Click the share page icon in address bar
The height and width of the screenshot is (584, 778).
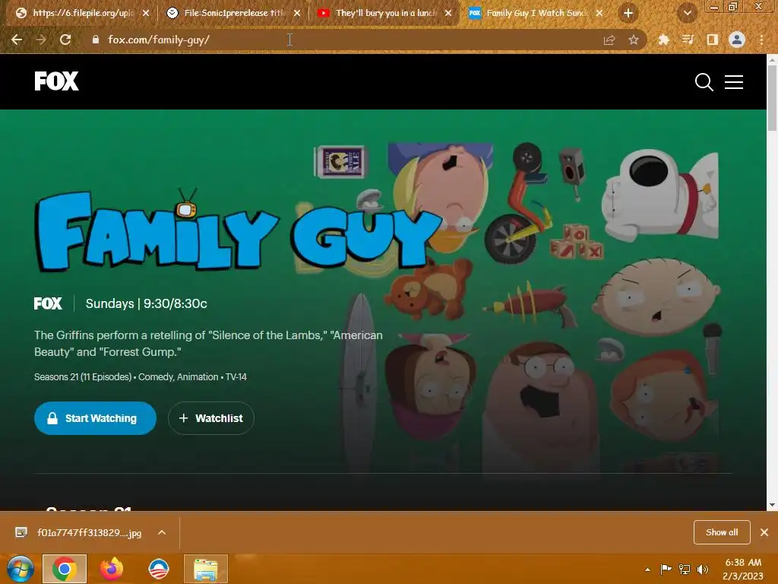pos(609,40)
